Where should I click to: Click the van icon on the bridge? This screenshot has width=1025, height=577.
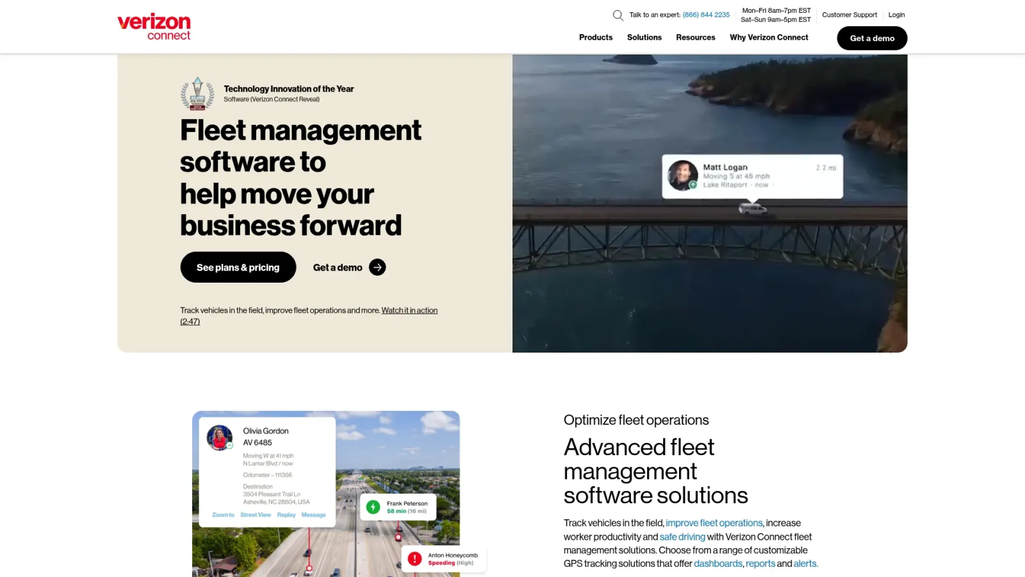tap(752, 208)
